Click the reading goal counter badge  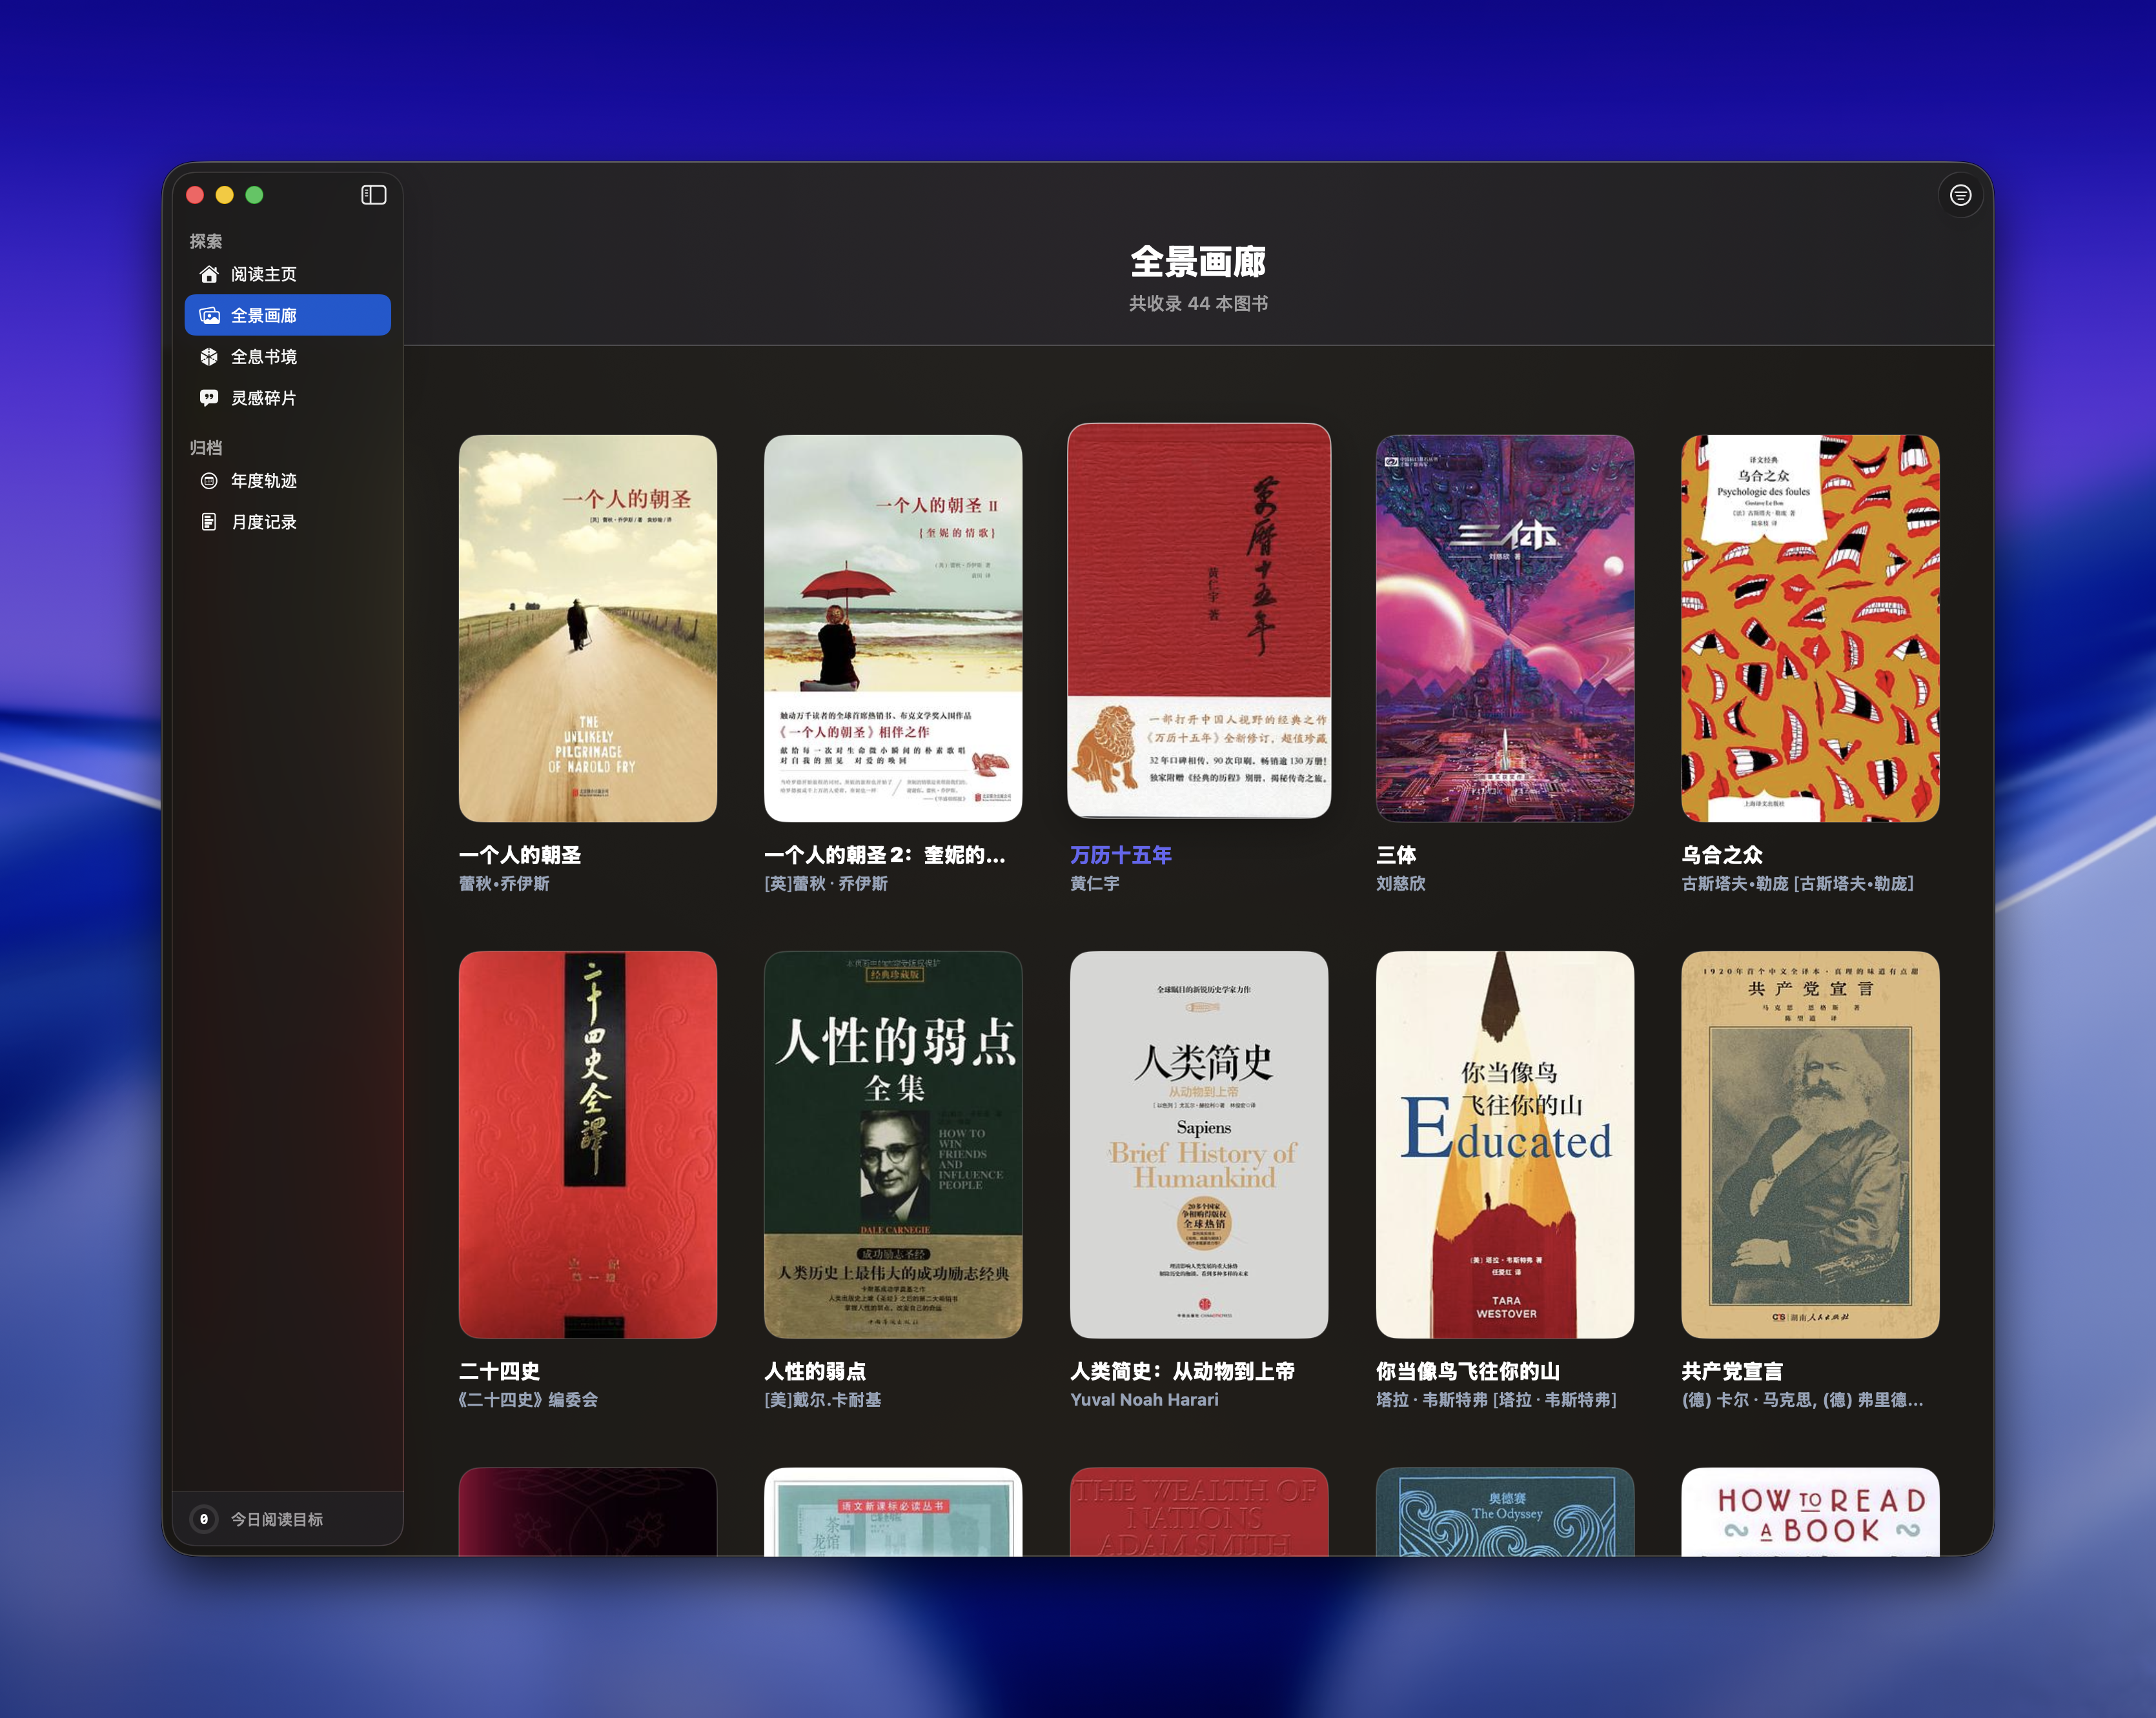[204, 1519]
